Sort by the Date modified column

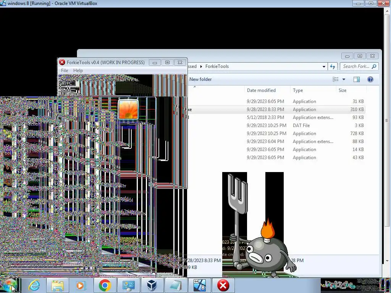point(261,90)
